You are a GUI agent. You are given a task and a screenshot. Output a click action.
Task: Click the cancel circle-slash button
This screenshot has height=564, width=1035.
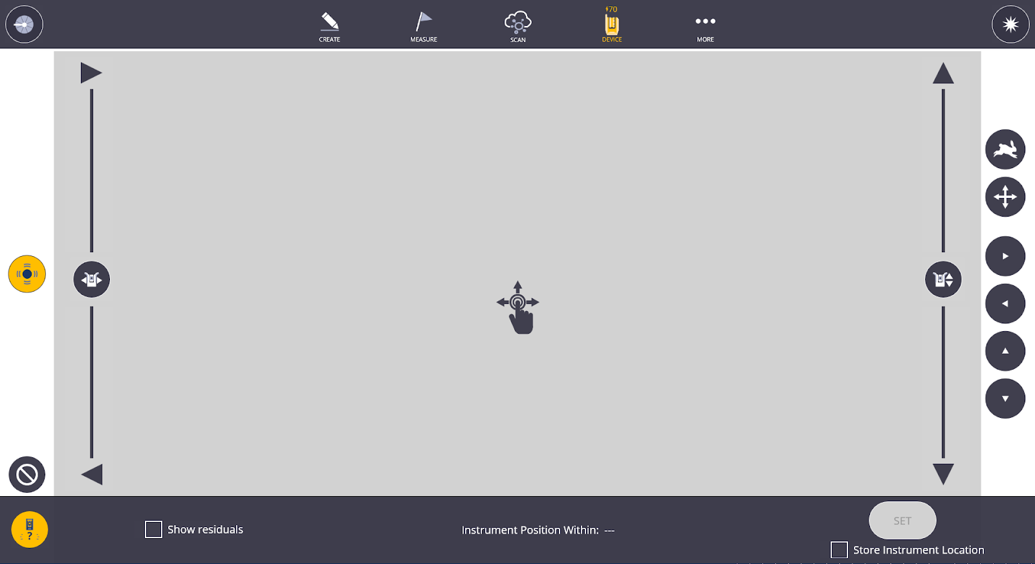coord(27,475)
